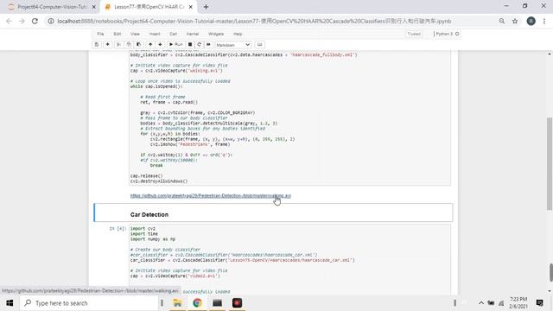Open the Windows notification center
The image size is (553, 311).
(x=539, y=303)
